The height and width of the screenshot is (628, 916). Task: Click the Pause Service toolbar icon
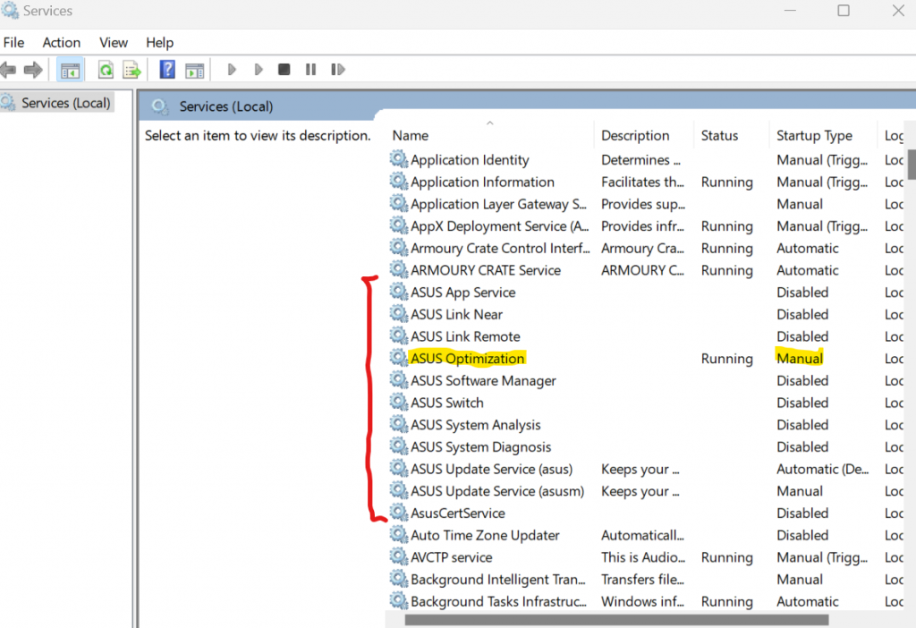(310, 70)
